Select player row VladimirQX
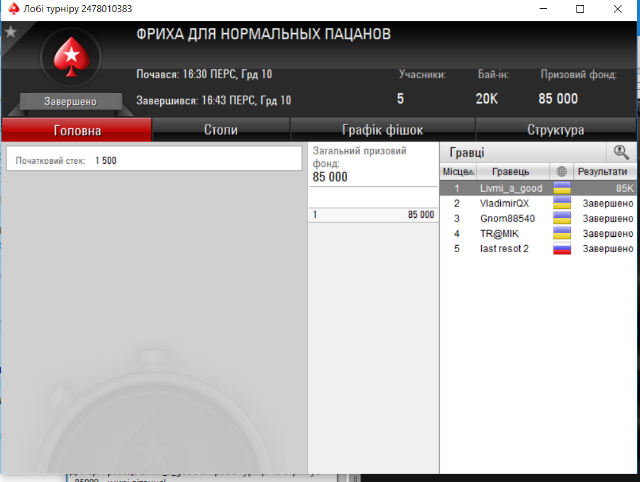The height and width of the screenshot is (482, 640). 538,203
